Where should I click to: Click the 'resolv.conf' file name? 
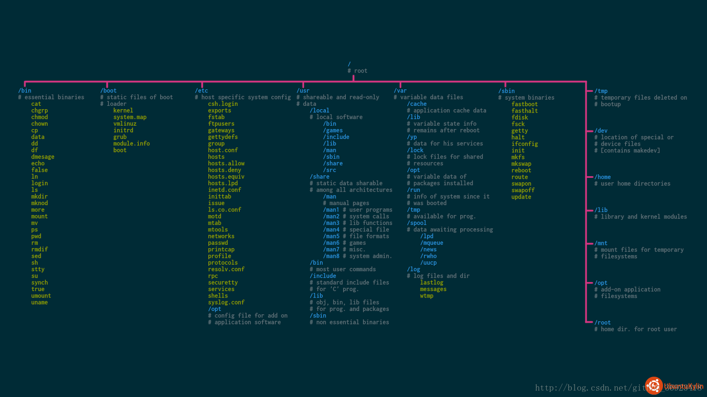tap(226, 269)
